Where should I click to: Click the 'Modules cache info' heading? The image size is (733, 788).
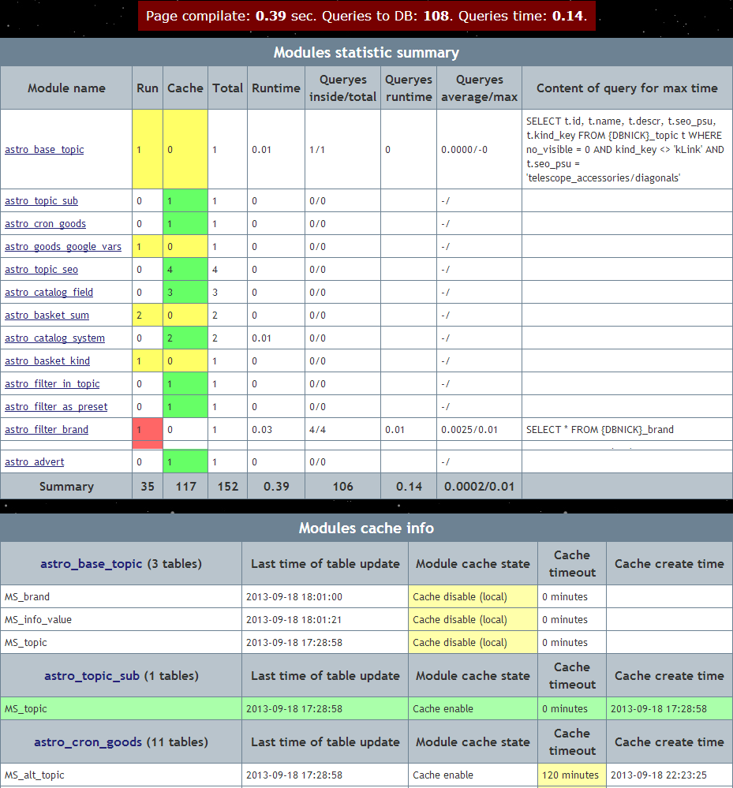pyautogui.click(x=366, y=528)
